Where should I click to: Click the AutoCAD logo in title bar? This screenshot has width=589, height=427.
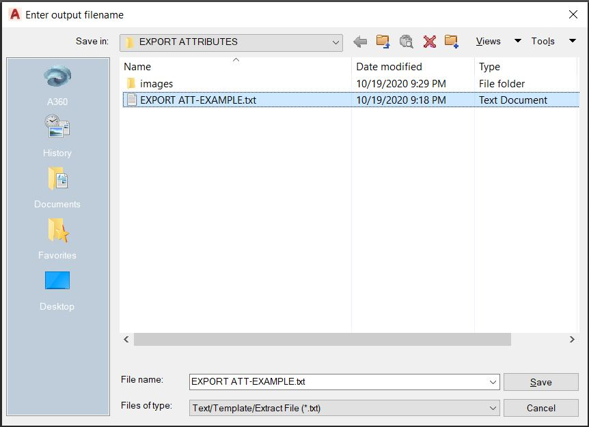(15, 14)
